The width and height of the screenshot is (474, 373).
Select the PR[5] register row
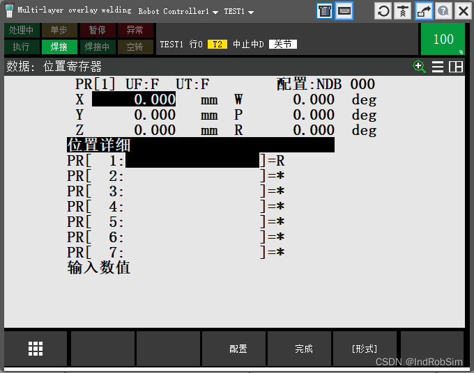coord(176,222)
